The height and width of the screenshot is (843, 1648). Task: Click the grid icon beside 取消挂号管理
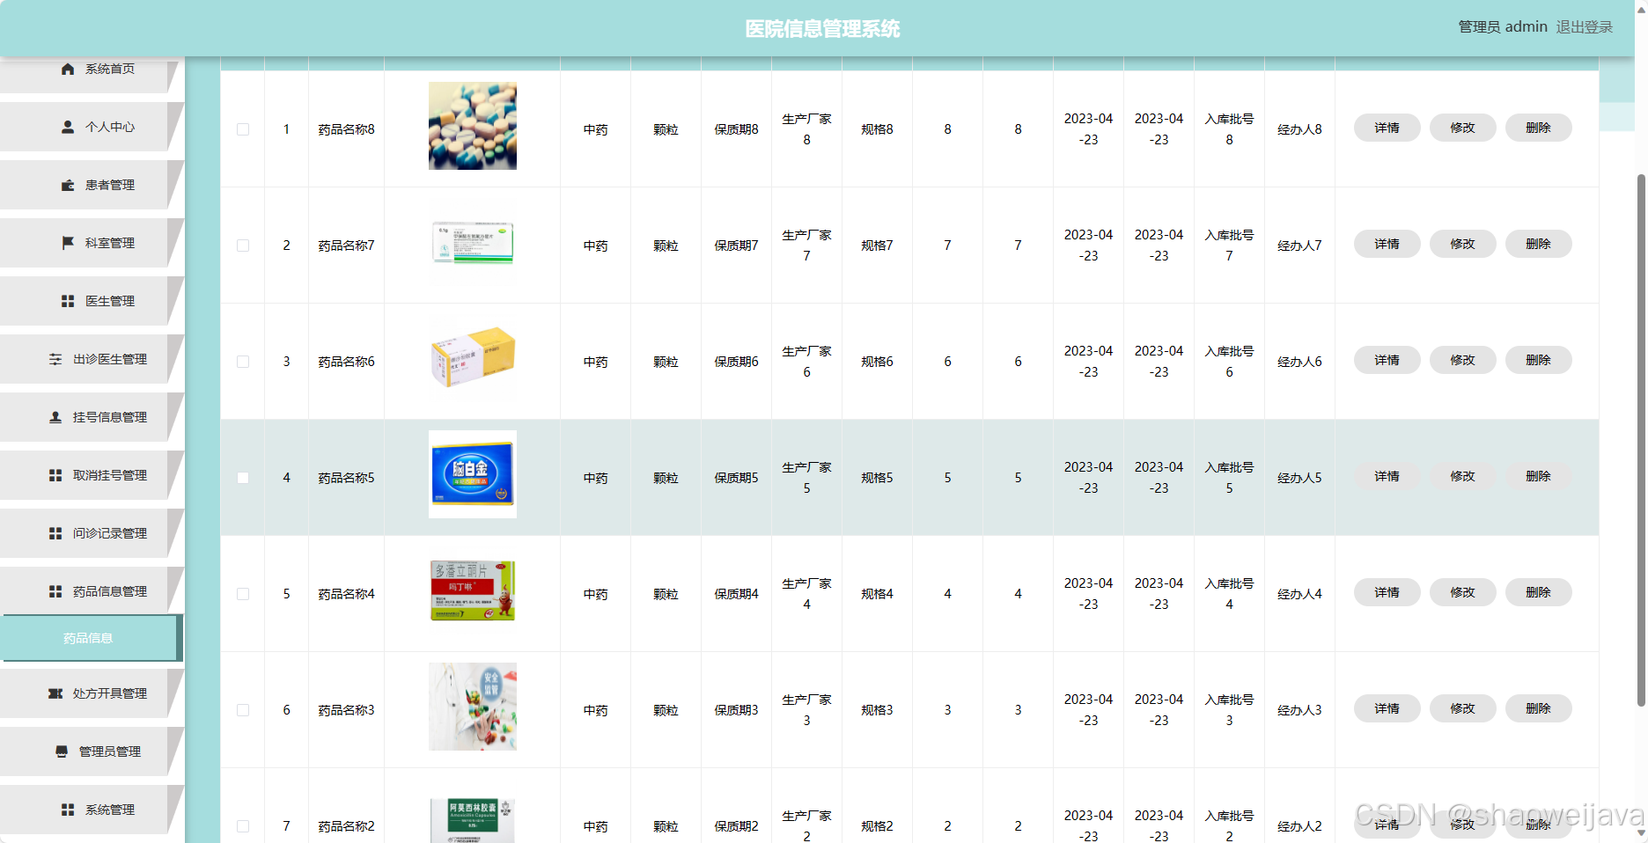(55, 475)
